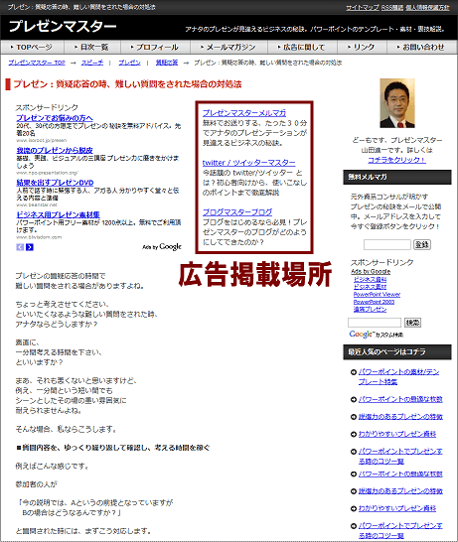Focus the Google custom search field

click(x=375, y=323)
